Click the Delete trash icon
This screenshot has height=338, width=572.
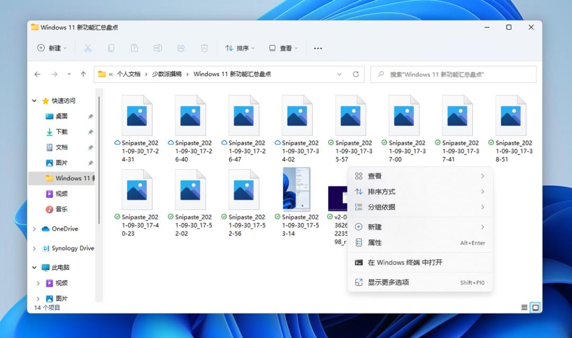(x=204, y=48)
